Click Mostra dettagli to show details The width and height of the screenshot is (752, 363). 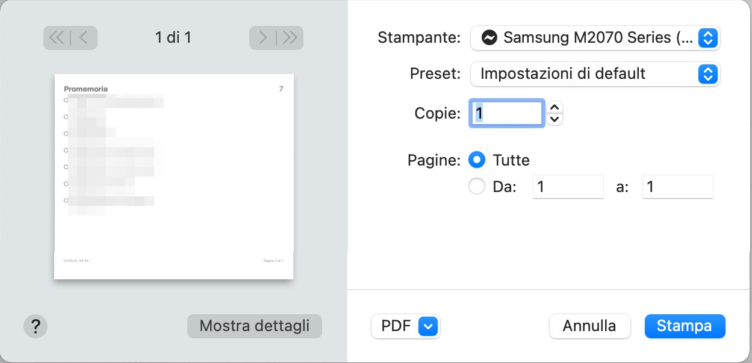pyautogui.click(x=254, y=326)
